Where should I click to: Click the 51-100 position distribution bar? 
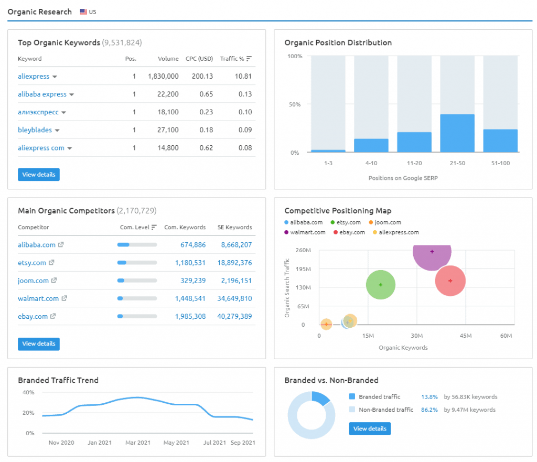tap(500, 141)
